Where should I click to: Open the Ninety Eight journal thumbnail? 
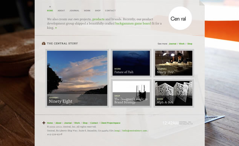pyautogui.click(x=77, y=78)
